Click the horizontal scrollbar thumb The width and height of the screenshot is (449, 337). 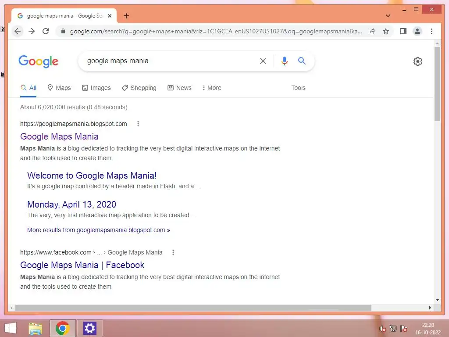pyautogui.click(x=193, y=308)
